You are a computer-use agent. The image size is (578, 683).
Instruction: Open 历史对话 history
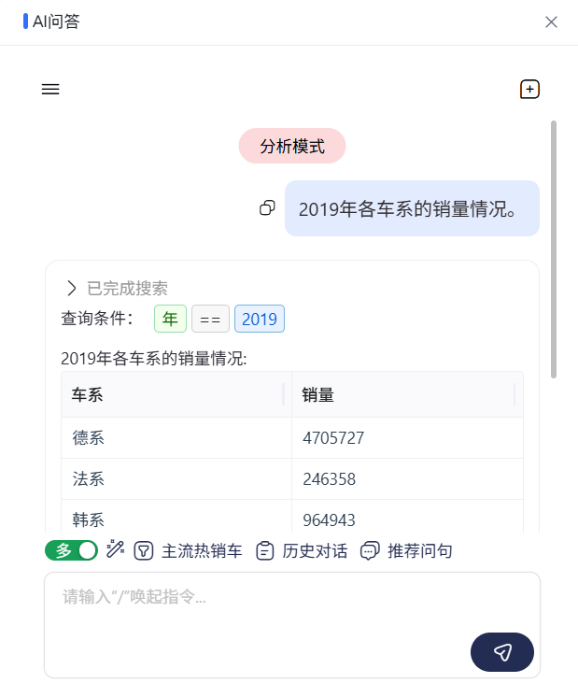pos(302,551)
